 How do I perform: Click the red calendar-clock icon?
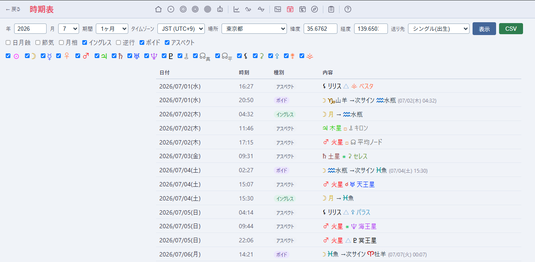[290, 9]
